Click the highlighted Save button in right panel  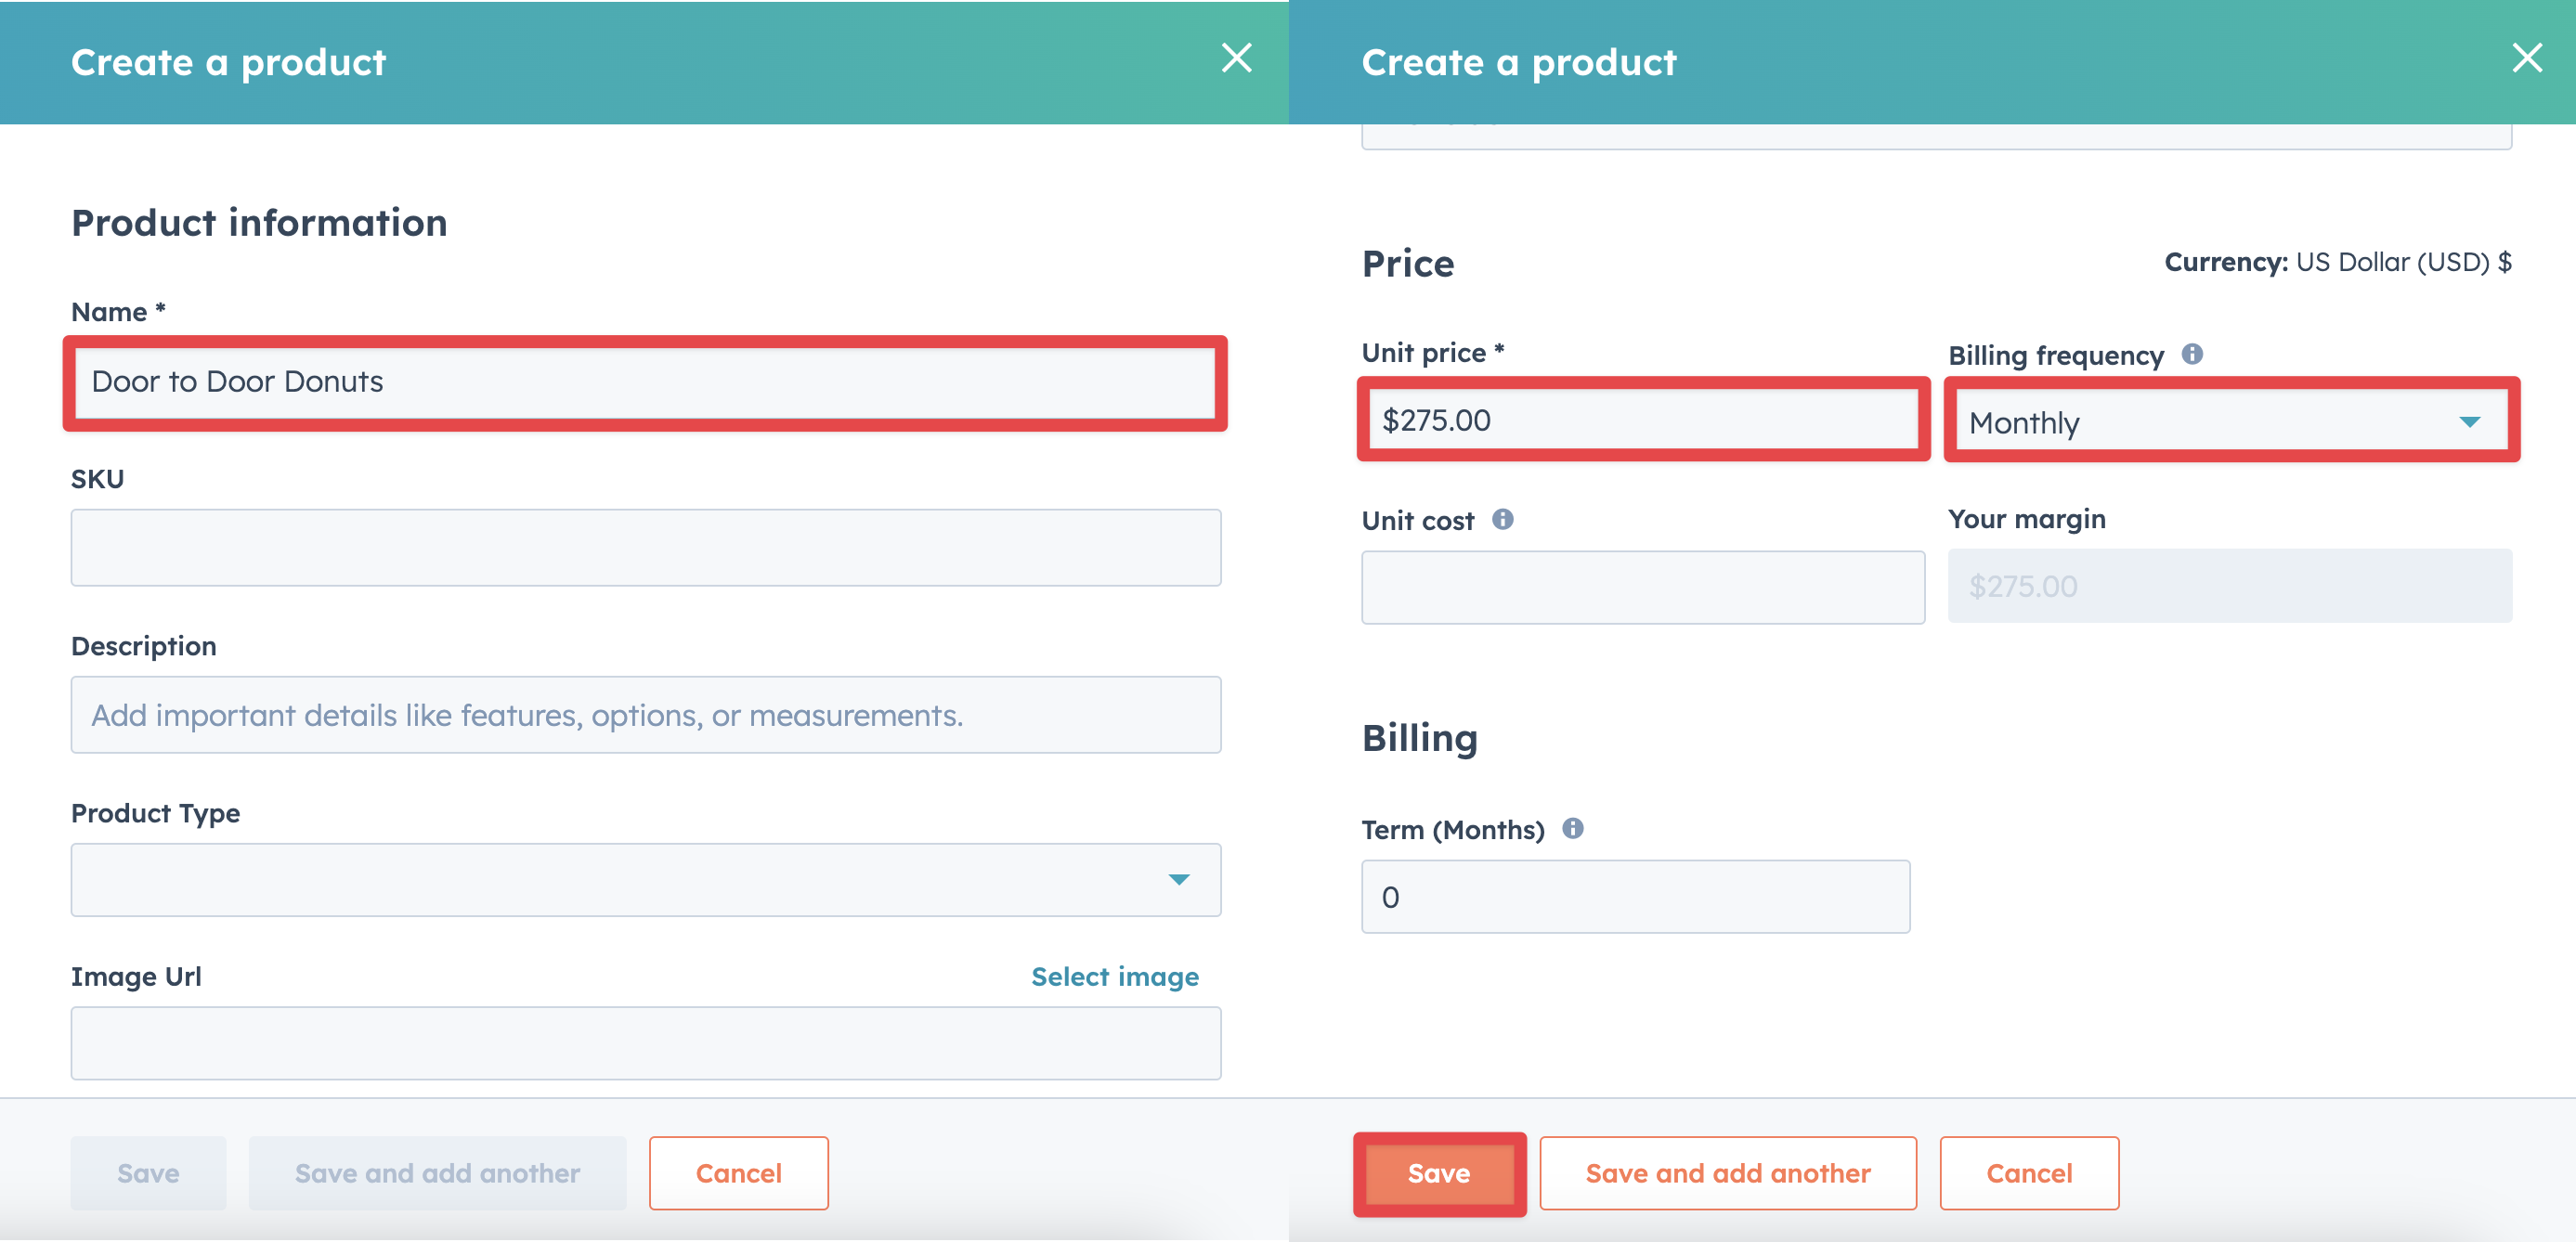[1439, 1173]
